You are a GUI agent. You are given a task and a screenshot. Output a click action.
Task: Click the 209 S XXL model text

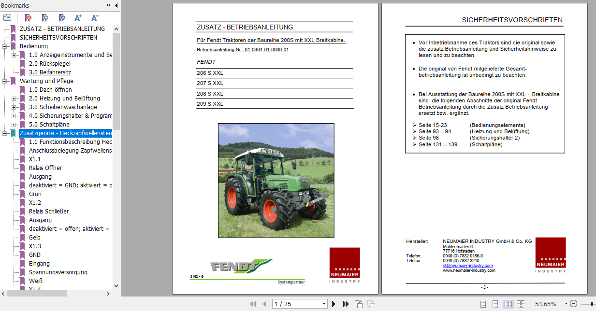210,104
